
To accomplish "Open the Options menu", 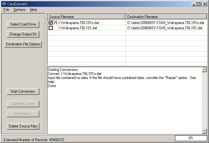I will point(19,10).
